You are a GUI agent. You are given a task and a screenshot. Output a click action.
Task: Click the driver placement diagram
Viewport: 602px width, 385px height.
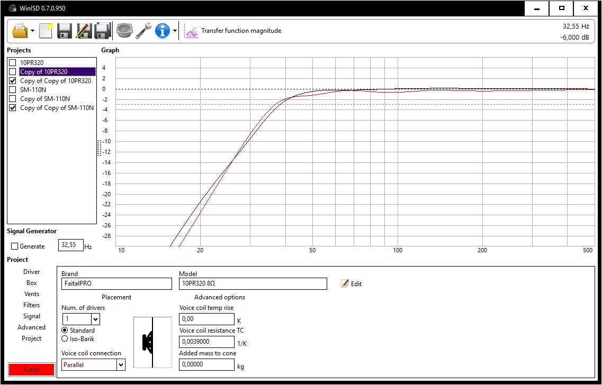(x=152, y=342)
